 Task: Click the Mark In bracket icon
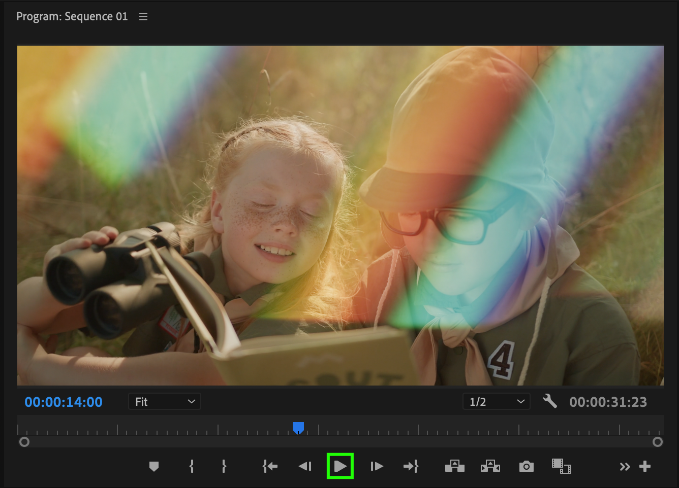[192, 466]
